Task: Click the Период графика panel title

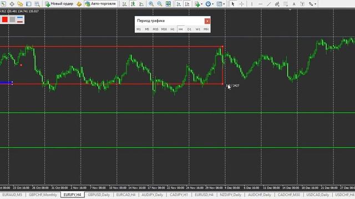Action: pos(151,21)
